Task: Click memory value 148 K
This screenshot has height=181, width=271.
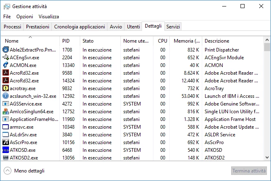Action: pyautogui.click(x=193, y=158)
